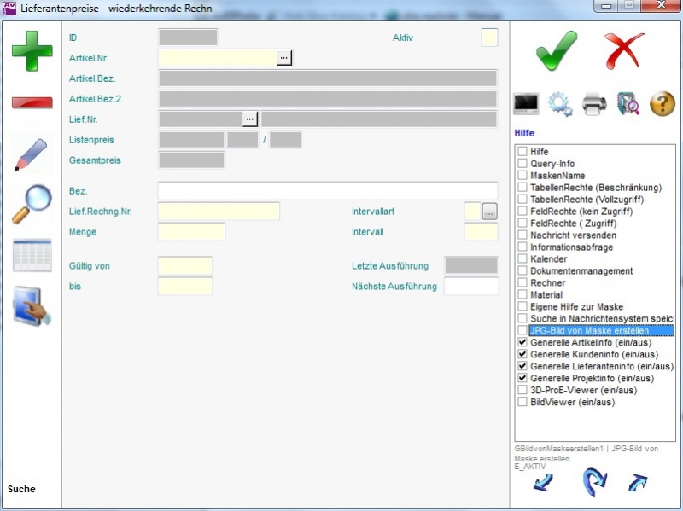Viewport: 683px width, 511px height.
Task: Select the Dokumentenmanagement list entry
Action: pyautogui.click(x=581, y=270)
